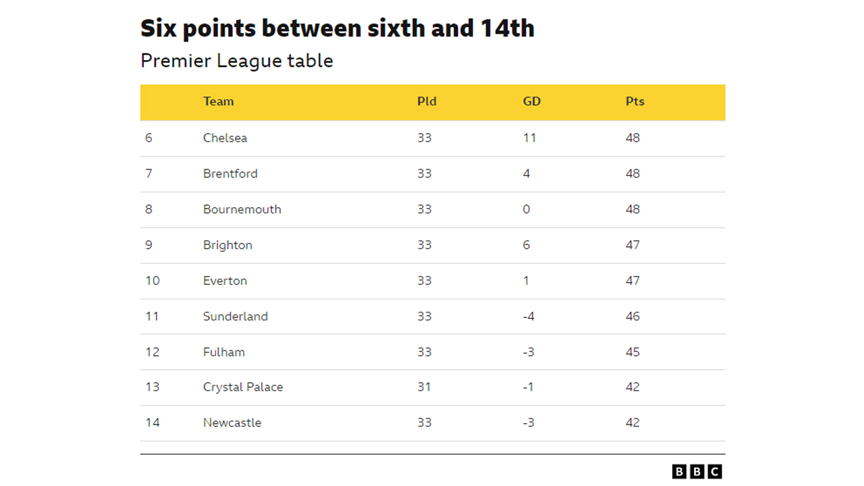
Task: Click Chelsea's goal difference value 11
Action: tap(529, 138)
